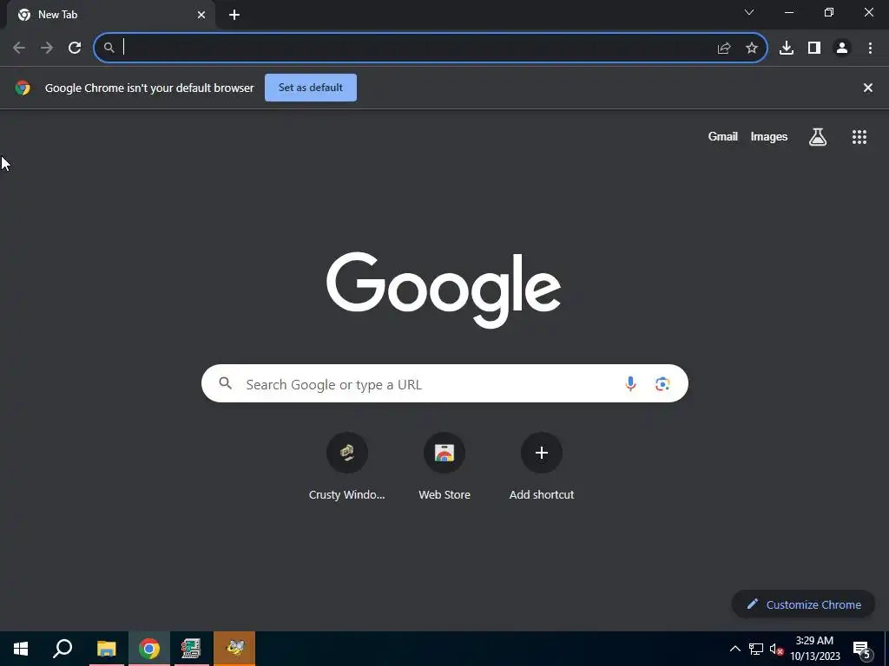Open the Web Store shortcut
889x666 pixels.
444,467
